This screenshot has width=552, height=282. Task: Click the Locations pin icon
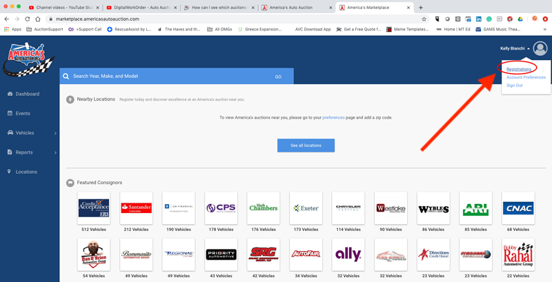9,171
